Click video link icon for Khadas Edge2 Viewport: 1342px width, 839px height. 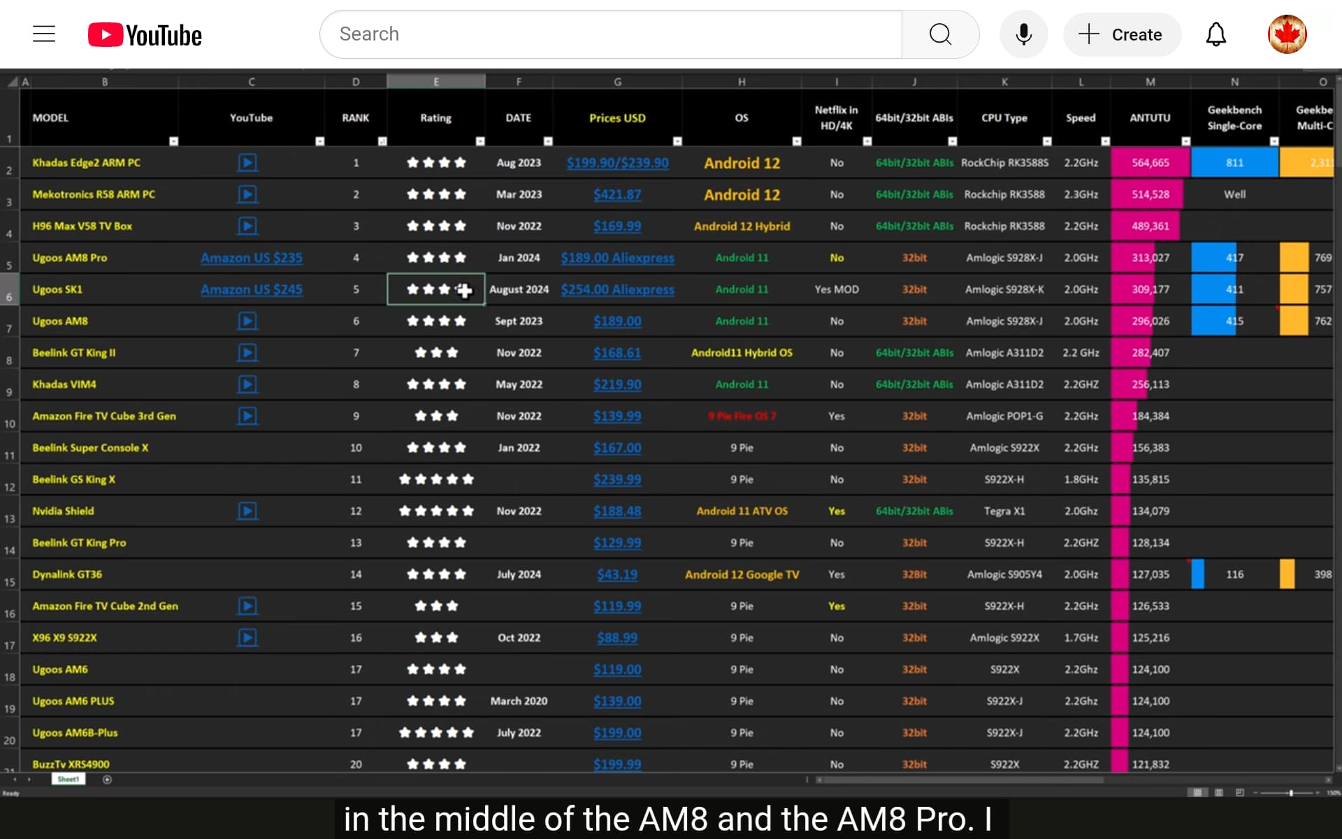247,163
